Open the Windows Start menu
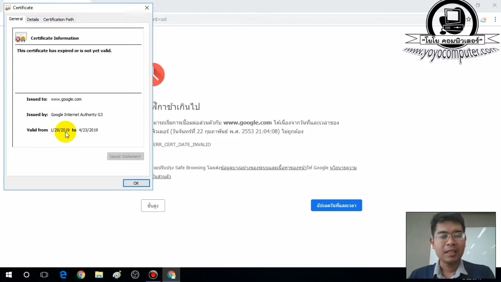 pos(9,275)
